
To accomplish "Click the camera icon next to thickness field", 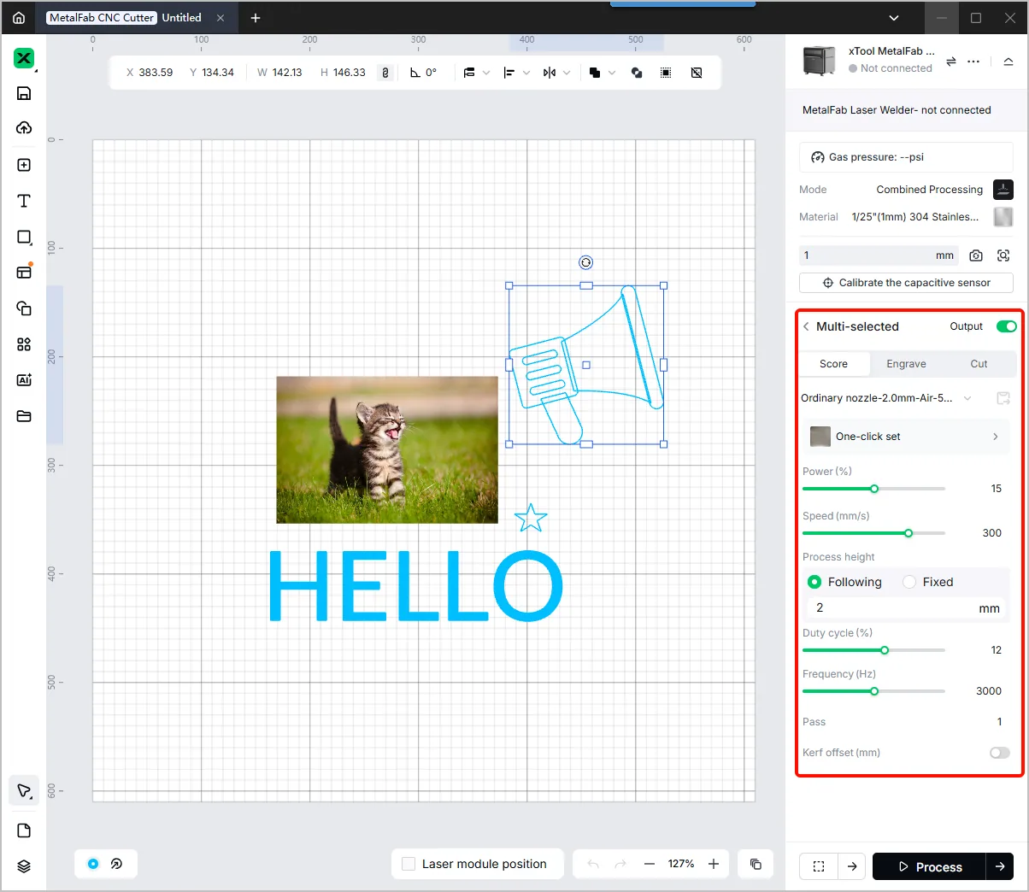I will (976, 255).
